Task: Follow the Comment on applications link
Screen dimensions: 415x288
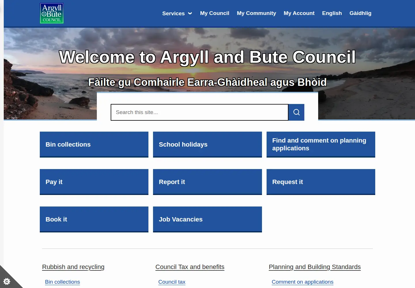Action: tap(303, 282)
